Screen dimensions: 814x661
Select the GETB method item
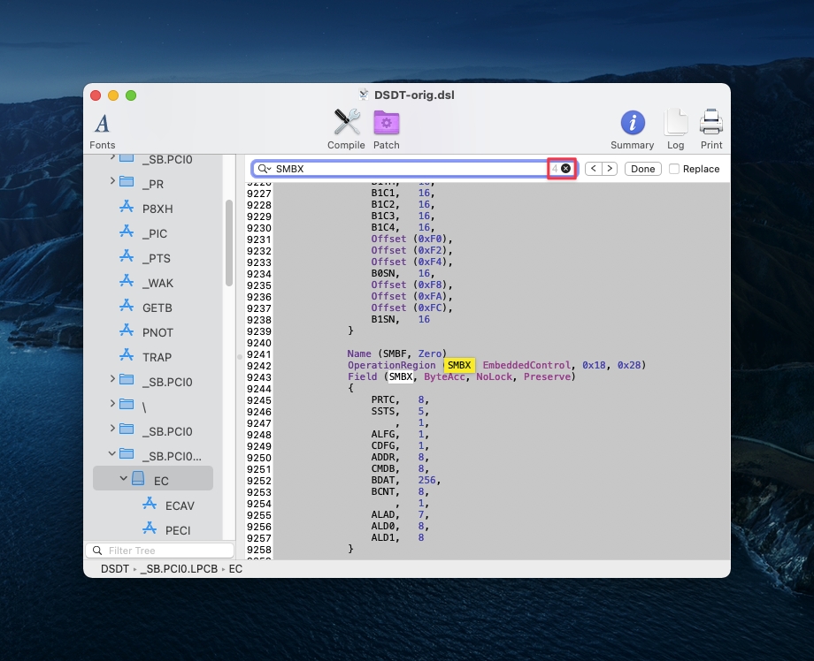(157, 308)
